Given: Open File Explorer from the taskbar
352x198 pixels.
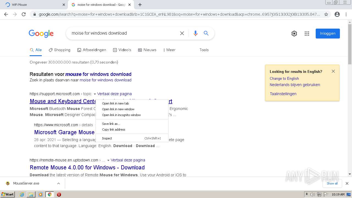Looking at the screenshot, I should (31, 194).
